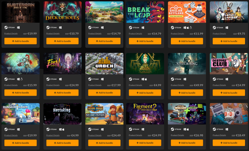Click the Deck of Souls cover art
249x151 pixels.
[62, 12]
